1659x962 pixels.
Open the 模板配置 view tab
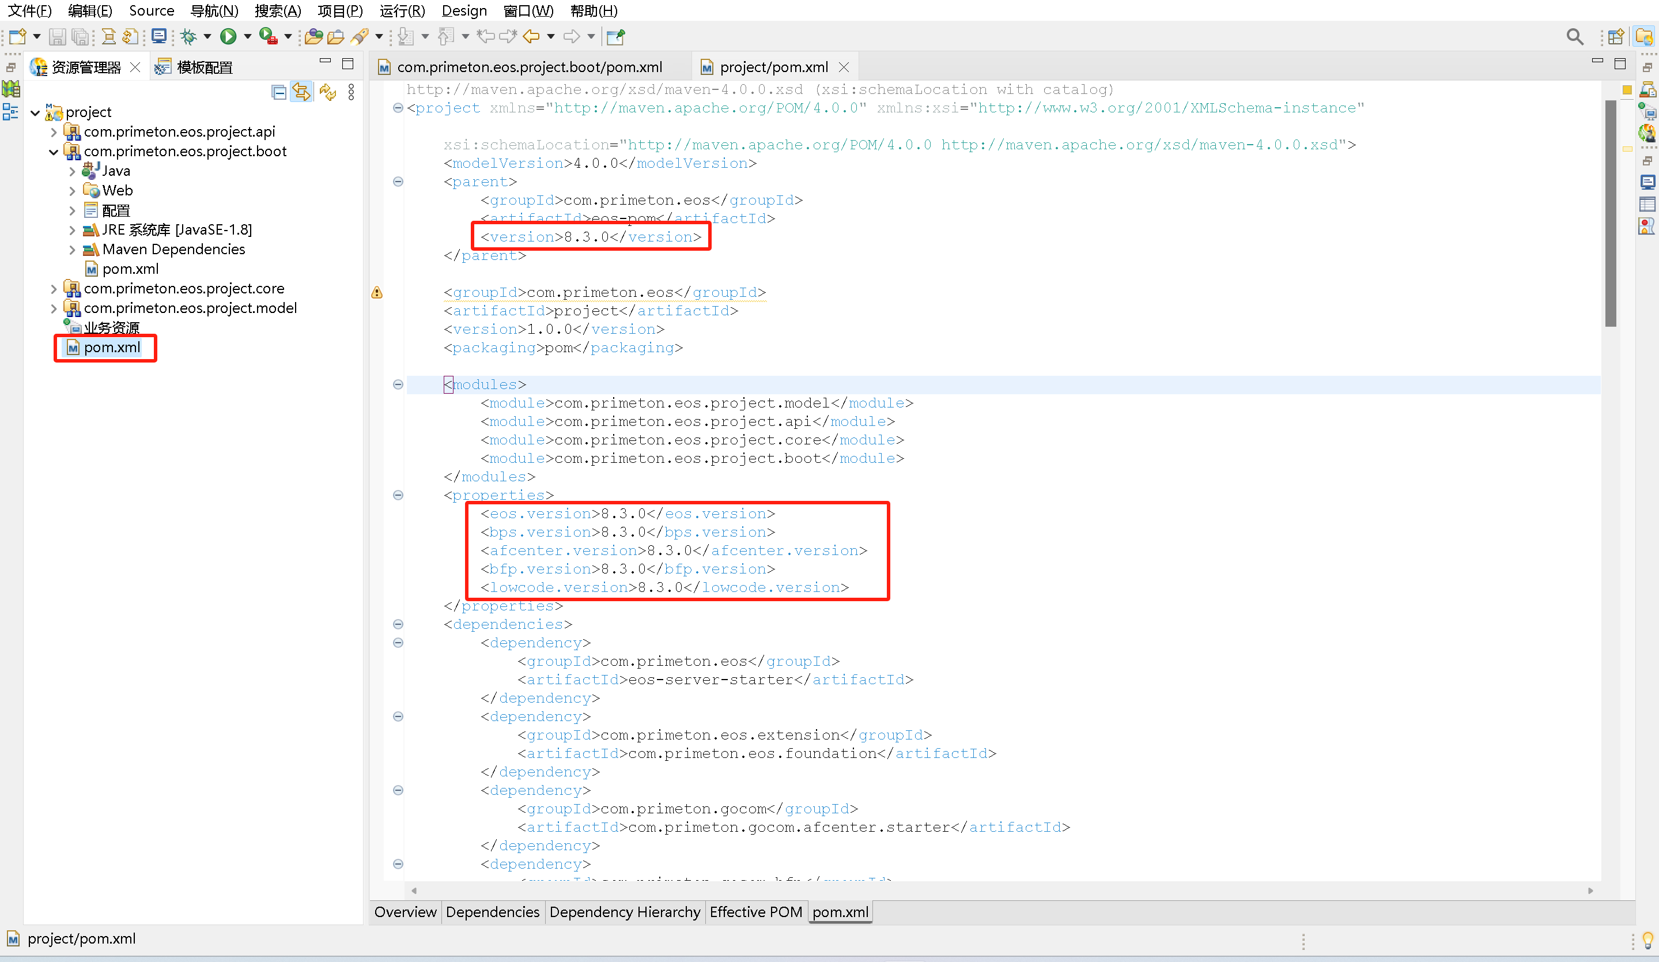click(x=204, y=67)
